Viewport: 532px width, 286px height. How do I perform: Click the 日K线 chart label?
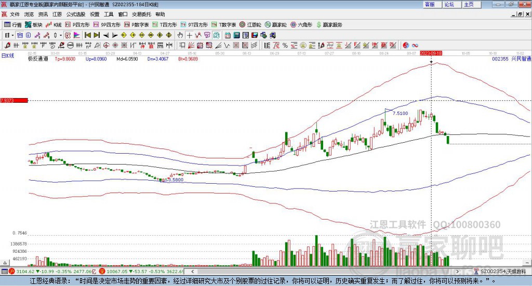pos(7,56)
